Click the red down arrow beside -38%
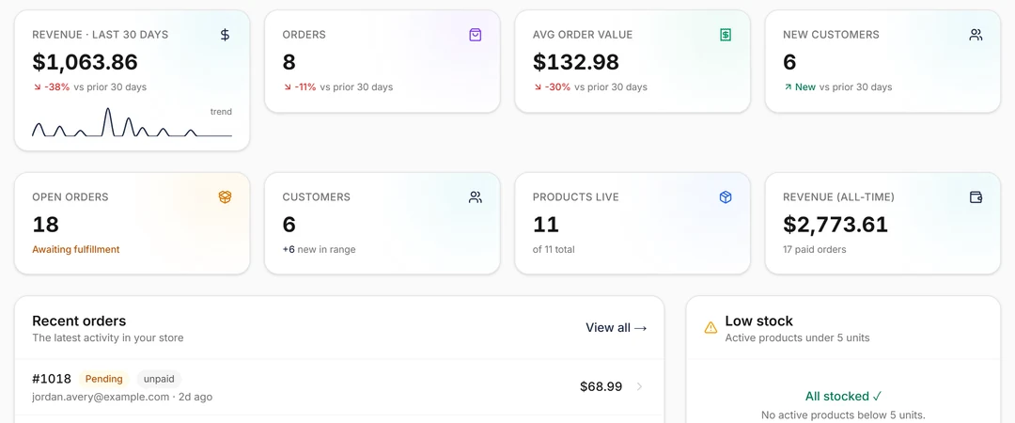The image size is (1015, 423). tap(37, 86)
